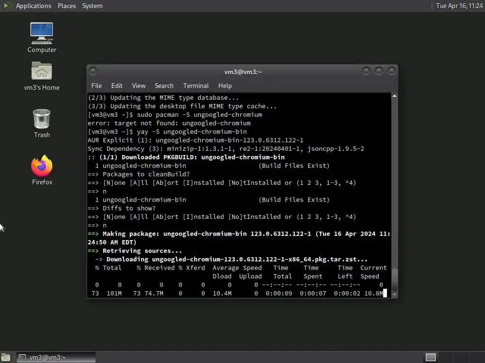485x363 pixels.
Task: Open terminal Search menu
Action: 164,86
